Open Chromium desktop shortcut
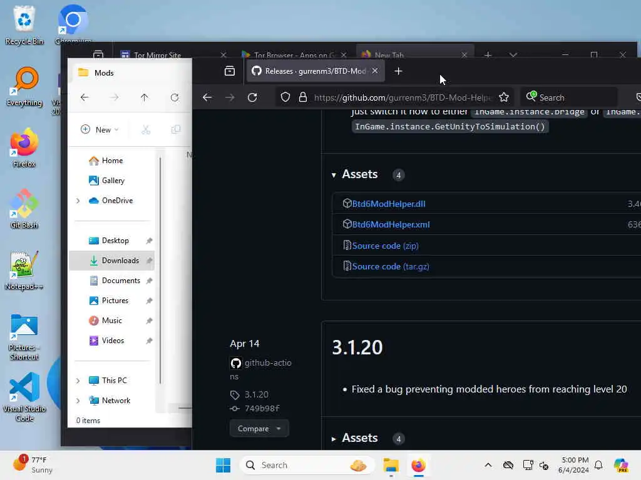 73,24
